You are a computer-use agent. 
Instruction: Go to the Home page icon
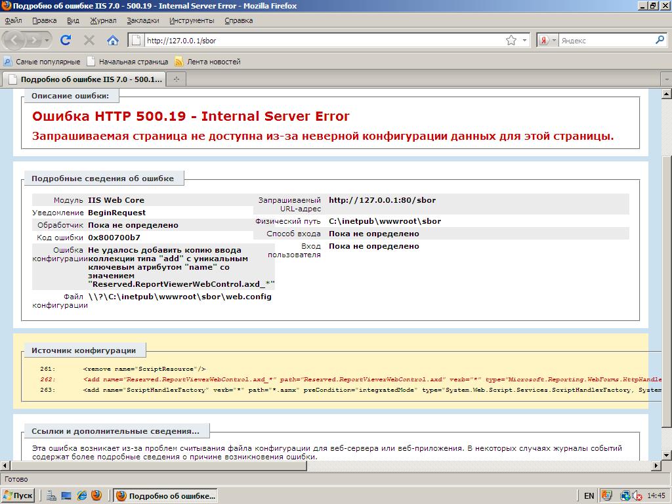click(113, 40)
